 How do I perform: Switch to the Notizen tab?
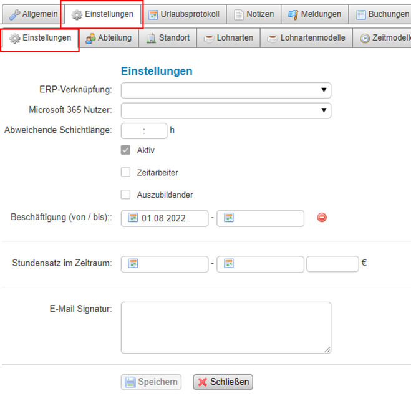(253, 14)
